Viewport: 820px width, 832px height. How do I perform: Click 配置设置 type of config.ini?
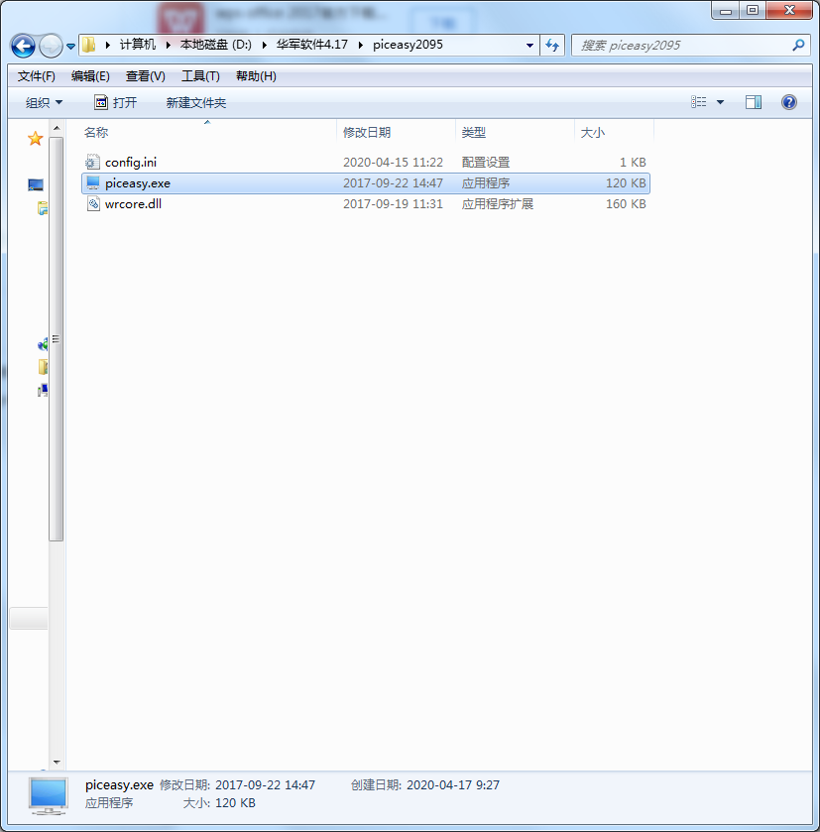point(485,163)
